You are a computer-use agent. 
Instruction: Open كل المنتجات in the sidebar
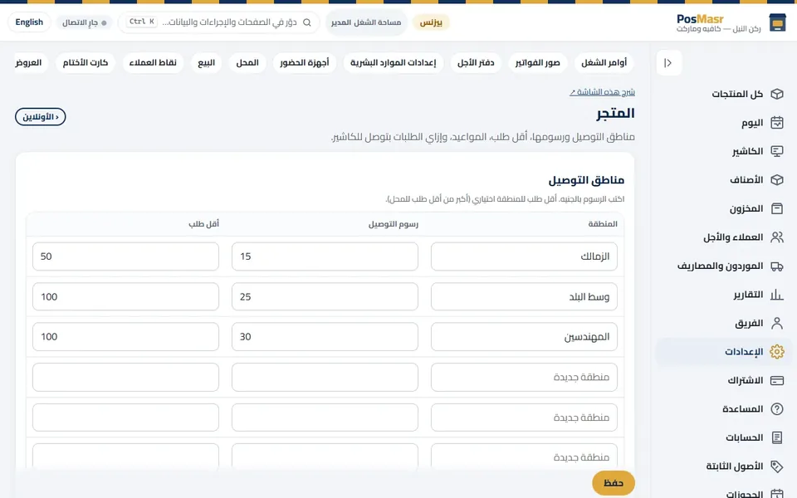[x=724, y=94]
